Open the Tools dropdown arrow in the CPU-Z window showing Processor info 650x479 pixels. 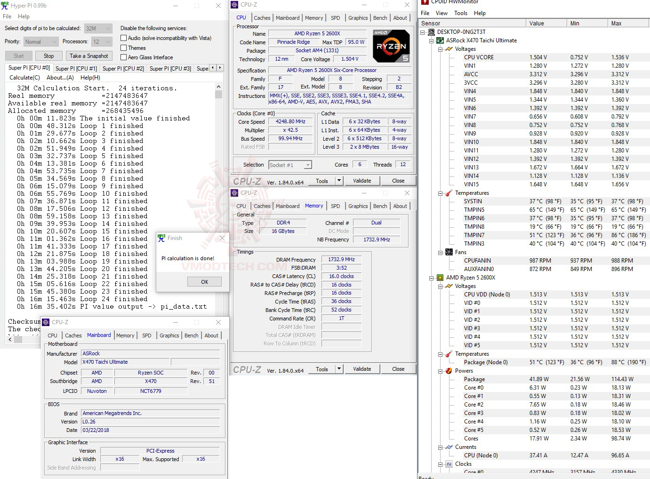tap(339, 181)
